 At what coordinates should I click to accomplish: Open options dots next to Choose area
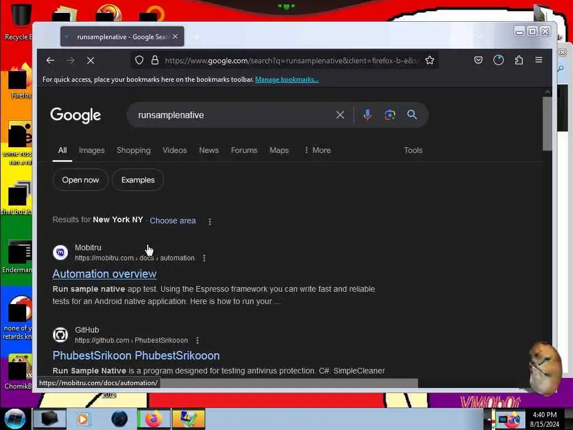(210, 221)
